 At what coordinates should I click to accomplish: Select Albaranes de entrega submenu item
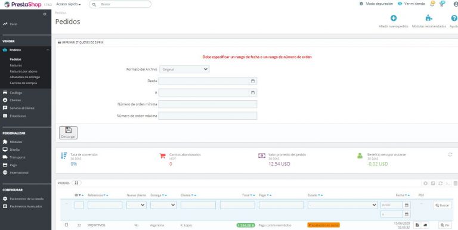(25, 77)
